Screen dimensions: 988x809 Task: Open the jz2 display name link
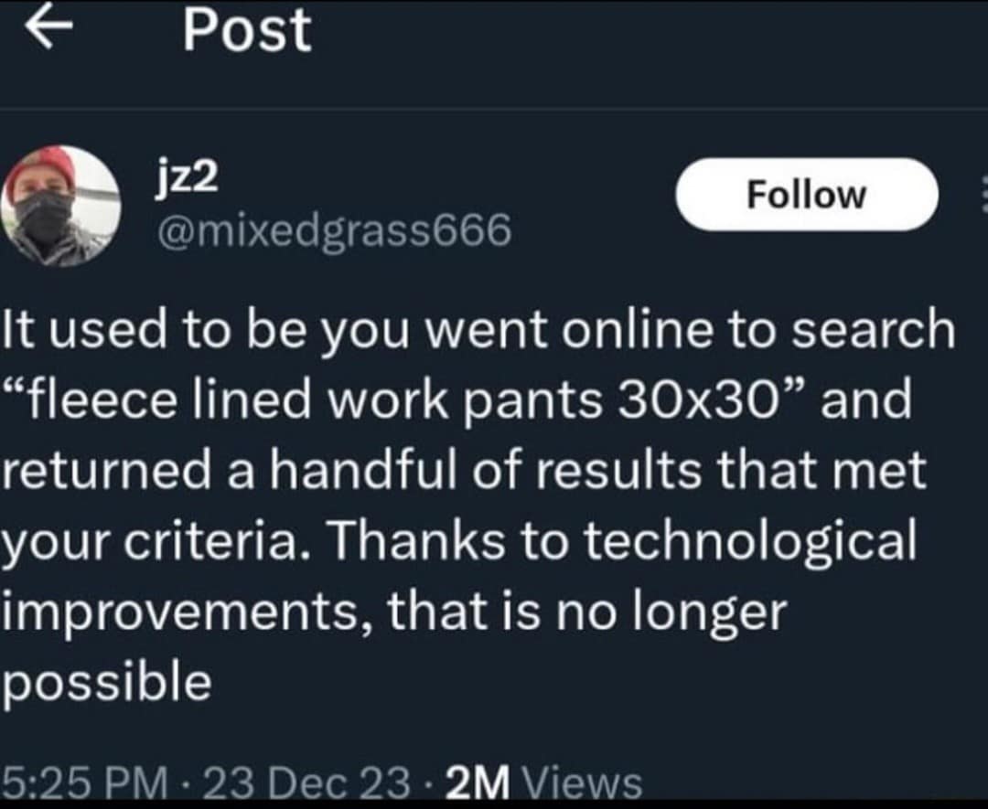coord(188,177)
